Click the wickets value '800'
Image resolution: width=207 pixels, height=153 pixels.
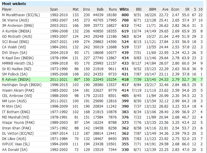[125, 15]
